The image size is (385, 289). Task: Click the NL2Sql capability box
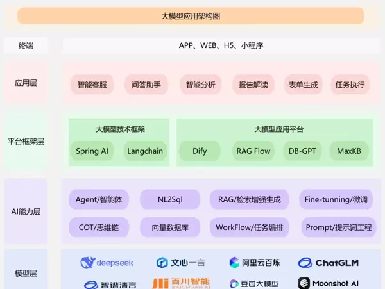pyautogui.click(x=170, y=199)
